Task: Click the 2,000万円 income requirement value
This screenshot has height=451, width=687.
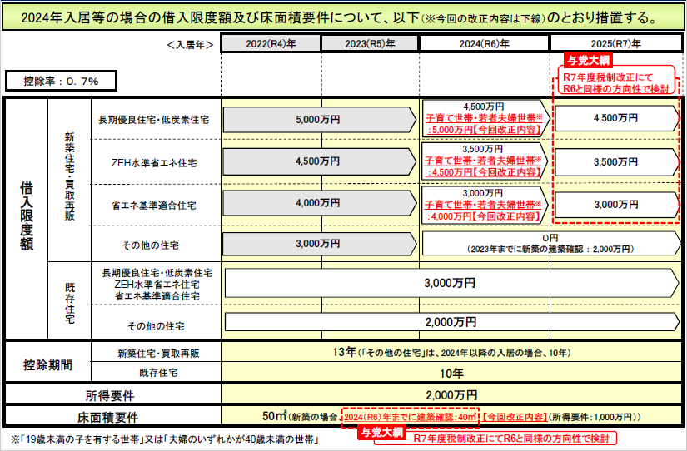Action: 451,395
